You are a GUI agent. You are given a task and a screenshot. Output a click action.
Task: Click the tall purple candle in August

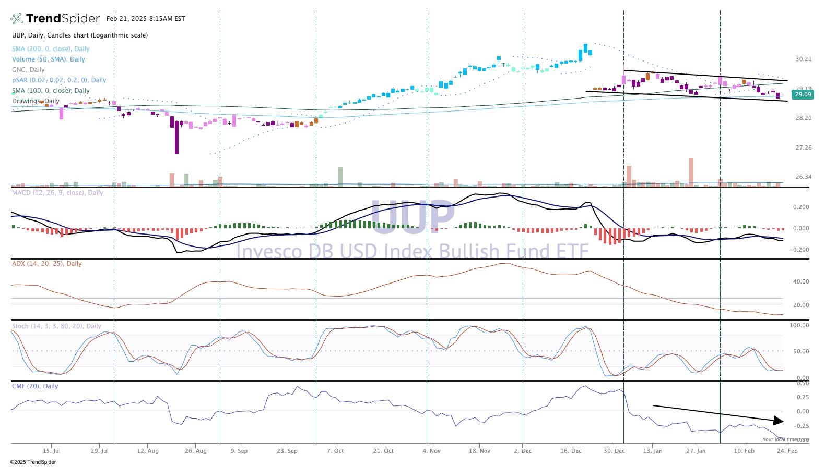pos(176,137)
